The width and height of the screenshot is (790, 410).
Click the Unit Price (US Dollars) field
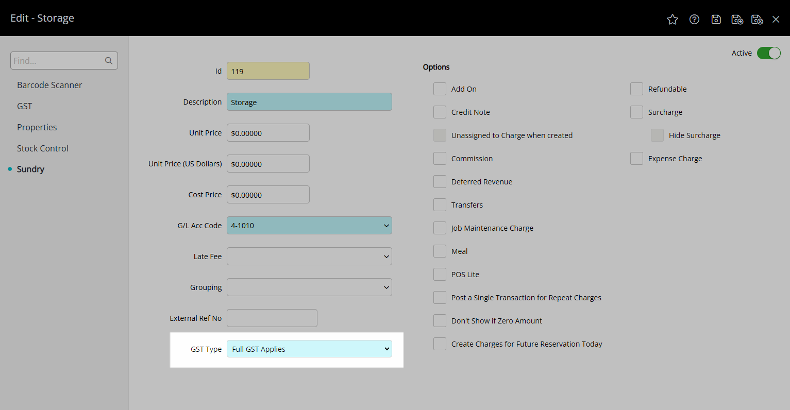268,164
